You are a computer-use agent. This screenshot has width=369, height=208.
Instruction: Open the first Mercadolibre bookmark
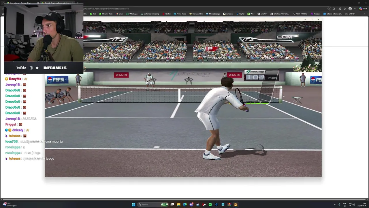click(196, 14)
